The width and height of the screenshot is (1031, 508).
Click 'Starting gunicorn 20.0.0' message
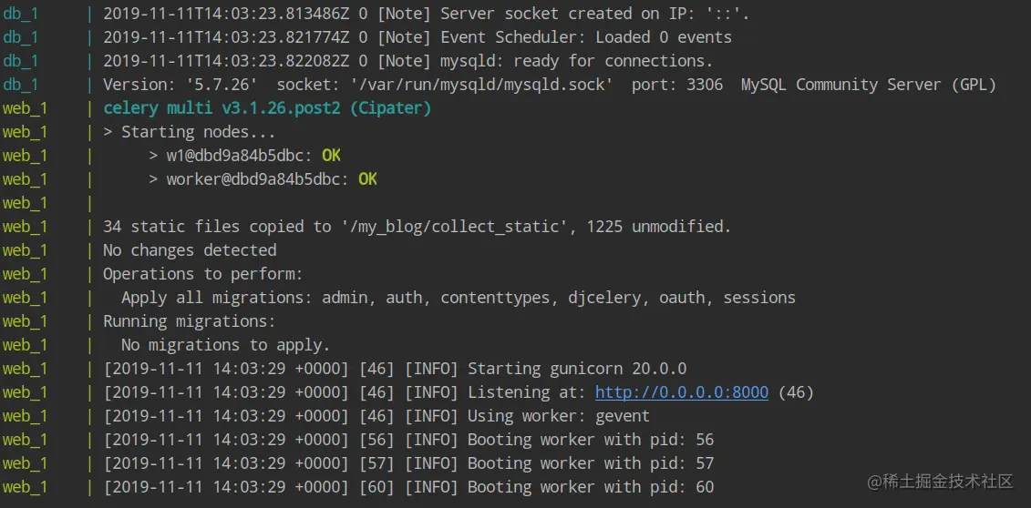tap(577, 369)
